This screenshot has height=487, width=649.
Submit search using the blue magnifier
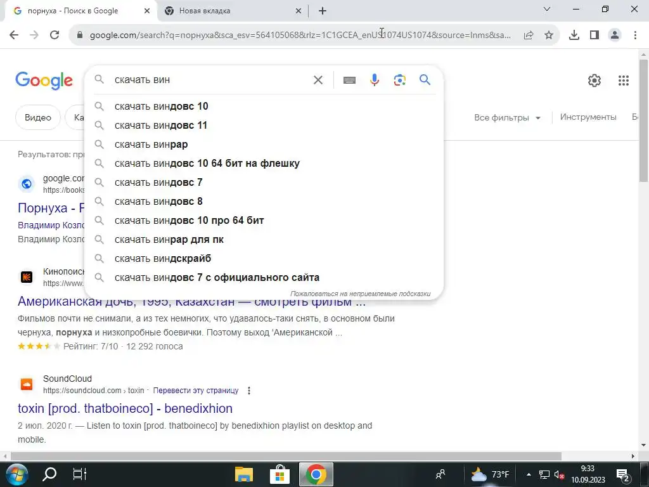click(x=425, y=79)
